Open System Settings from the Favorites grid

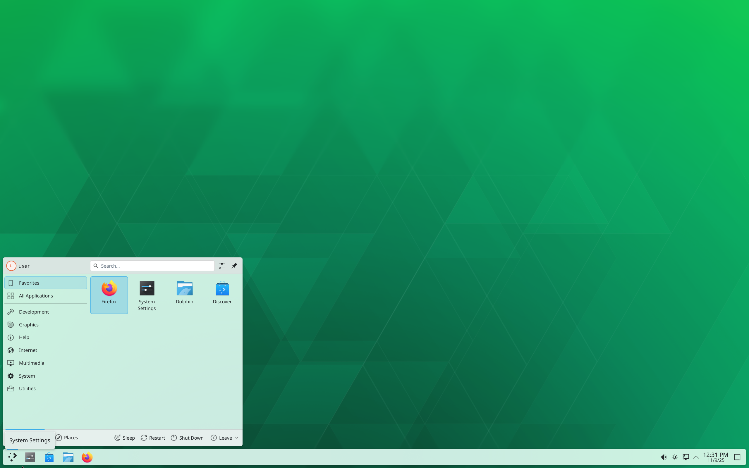pyautogui.click(x=147, y=295)
